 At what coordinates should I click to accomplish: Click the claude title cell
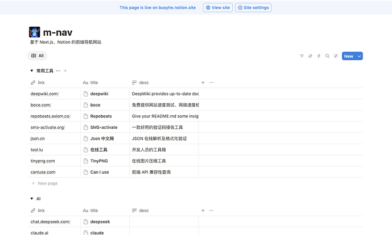105,232
